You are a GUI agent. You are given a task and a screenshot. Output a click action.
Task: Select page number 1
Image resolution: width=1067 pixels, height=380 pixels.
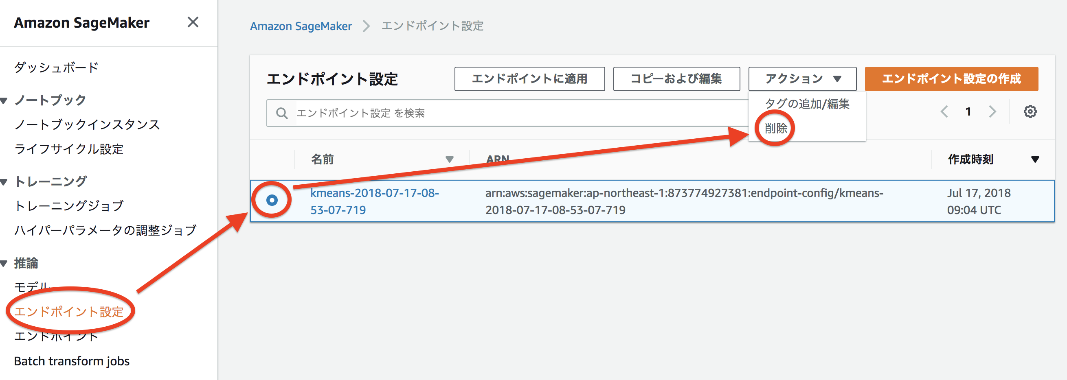(968, 111)
